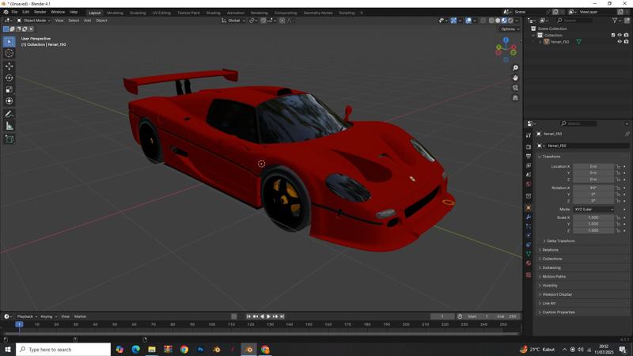Open the View Layer properties tab
Viewport: 633px width, 356px height.
pos(529,165)
